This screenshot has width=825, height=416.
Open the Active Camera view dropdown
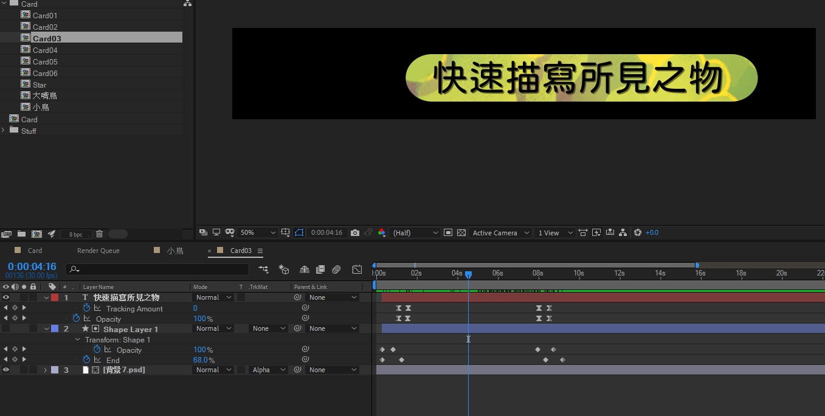(499, 233)
